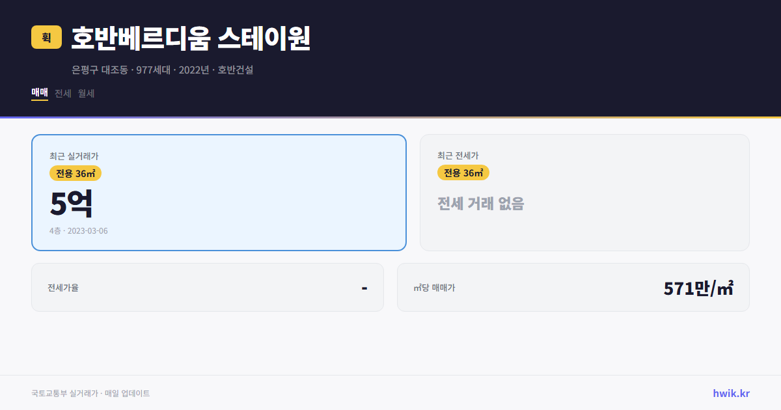781x410 pixels.
Task: Click the apartment name 호반베르디움 스테이원
Action: tap(191, 37)
